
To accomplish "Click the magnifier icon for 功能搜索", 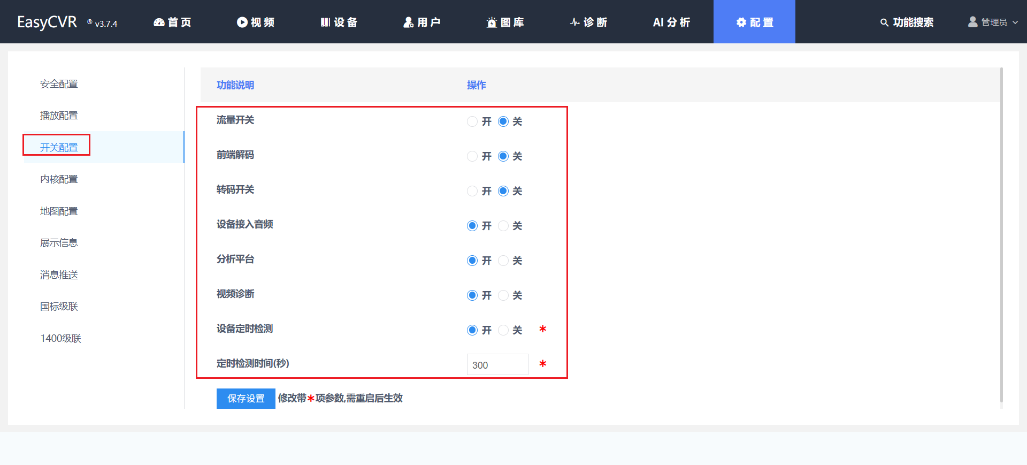I will tap(884, 22).
